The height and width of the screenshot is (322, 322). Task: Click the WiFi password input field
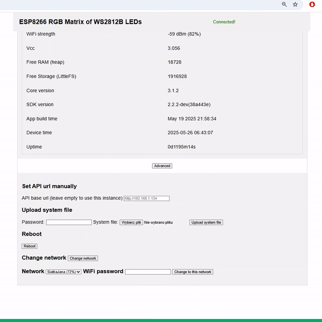[x=148, y=272]
